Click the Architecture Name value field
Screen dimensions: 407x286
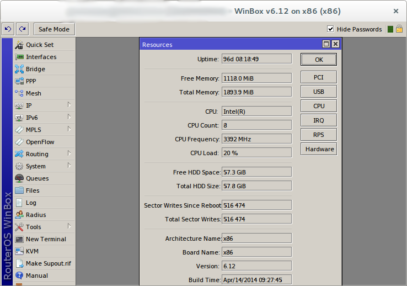(x=256, y=238)
